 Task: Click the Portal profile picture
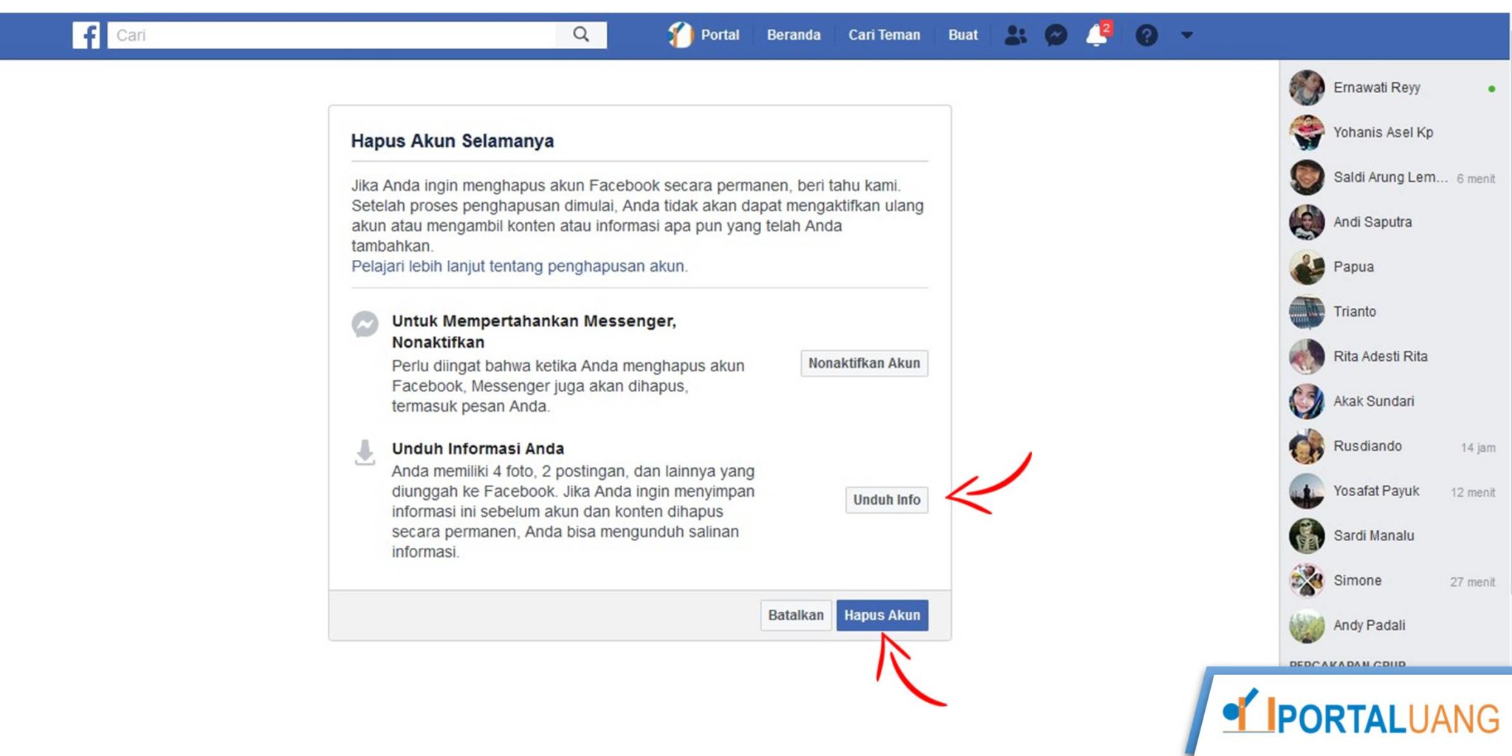coord(681,35)
